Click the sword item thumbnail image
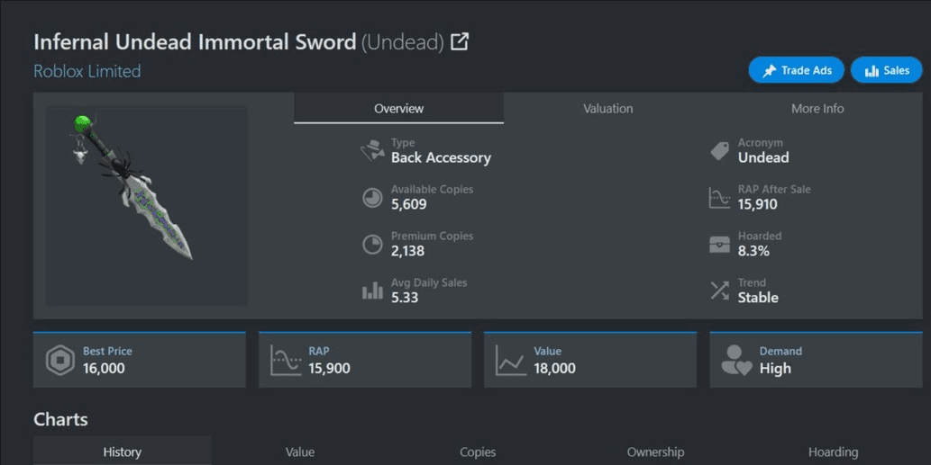This screenshot has height=465, width=931. click(147, 206)
